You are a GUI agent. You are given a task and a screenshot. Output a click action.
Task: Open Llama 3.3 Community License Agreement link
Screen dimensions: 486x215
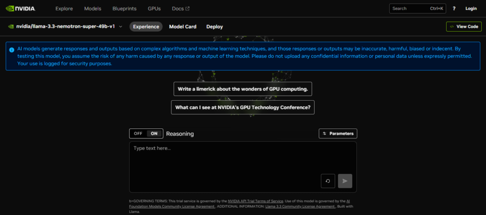pos(300,206)
